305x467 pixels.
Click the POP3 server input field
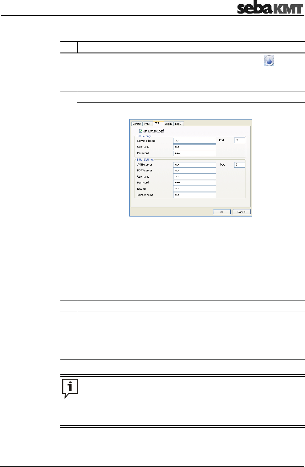pos(194,171)
